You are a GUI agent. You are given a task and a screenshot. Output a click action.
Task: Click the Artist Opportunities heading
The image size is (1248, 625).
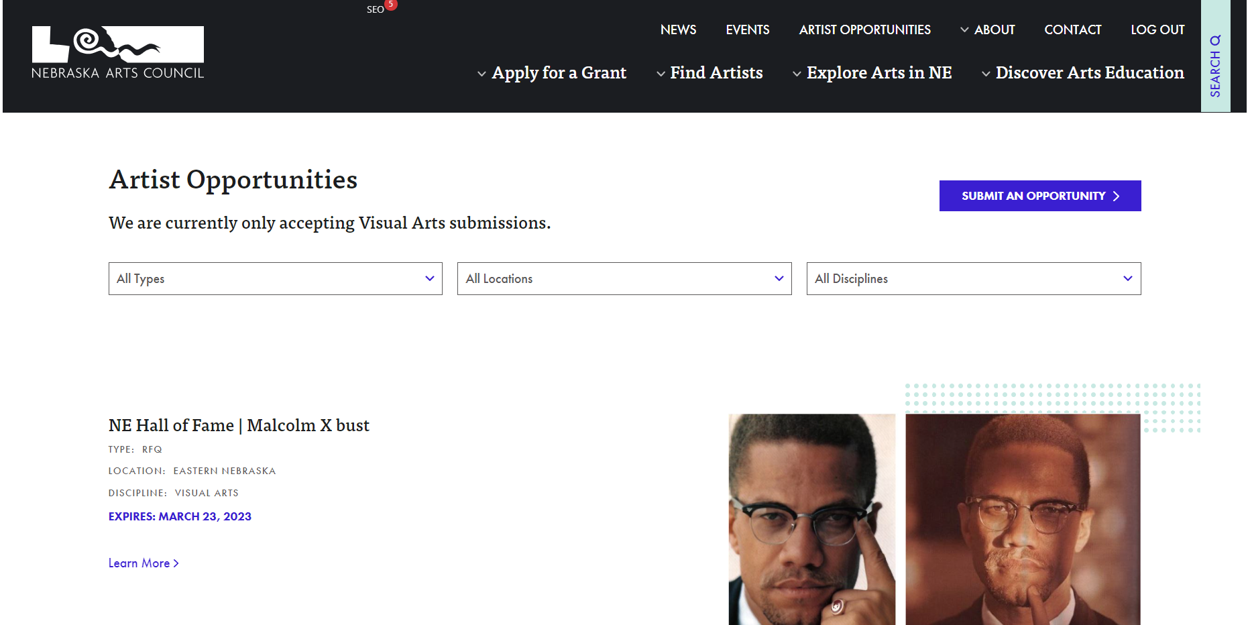(233, 180)
